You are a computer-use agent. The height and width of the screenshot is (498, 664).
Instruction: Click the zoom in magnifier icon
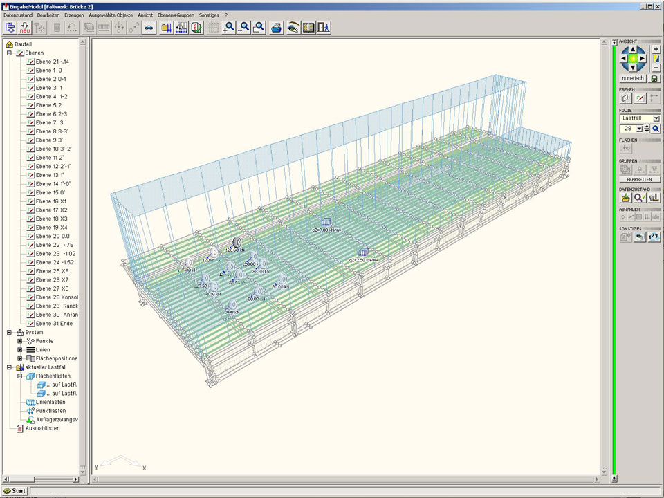click(229, 28)
